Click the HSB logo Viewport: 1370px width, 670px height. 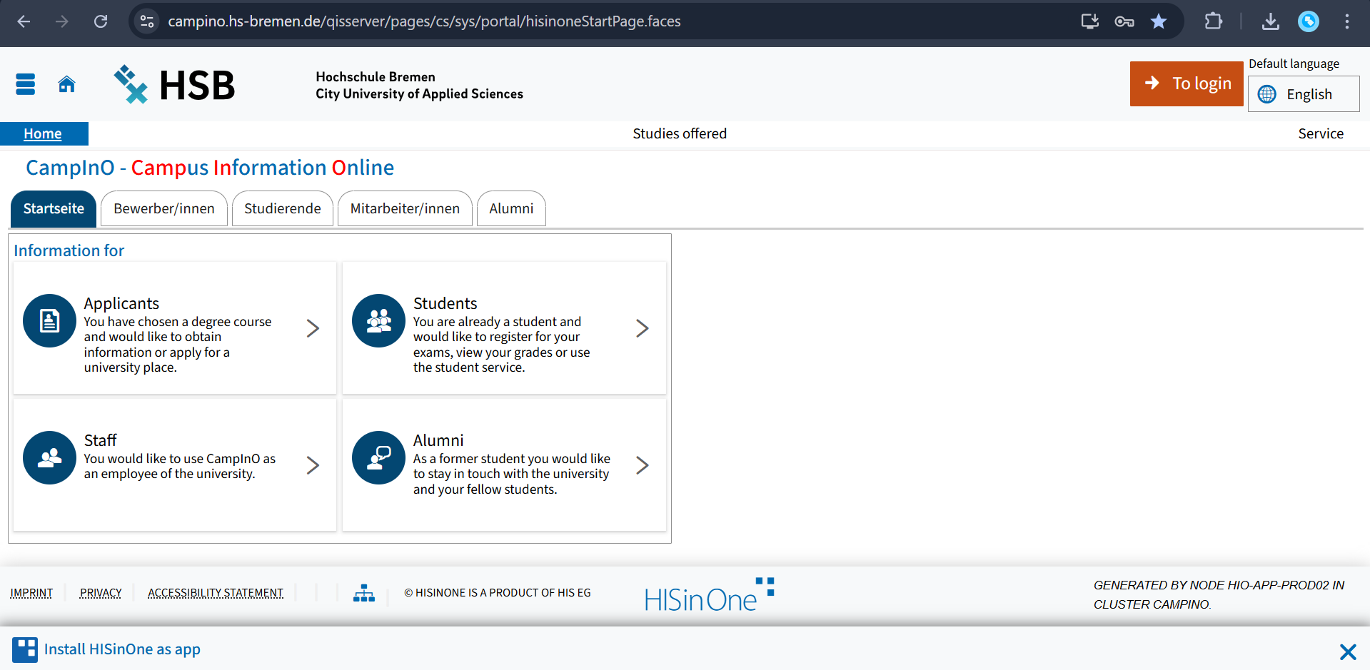(x=175, y=85)
